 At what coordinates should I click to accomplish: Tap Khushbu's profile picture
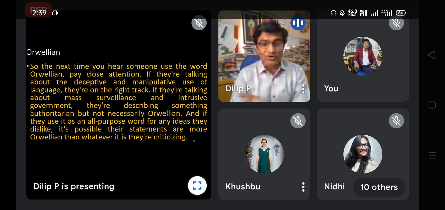264,154
